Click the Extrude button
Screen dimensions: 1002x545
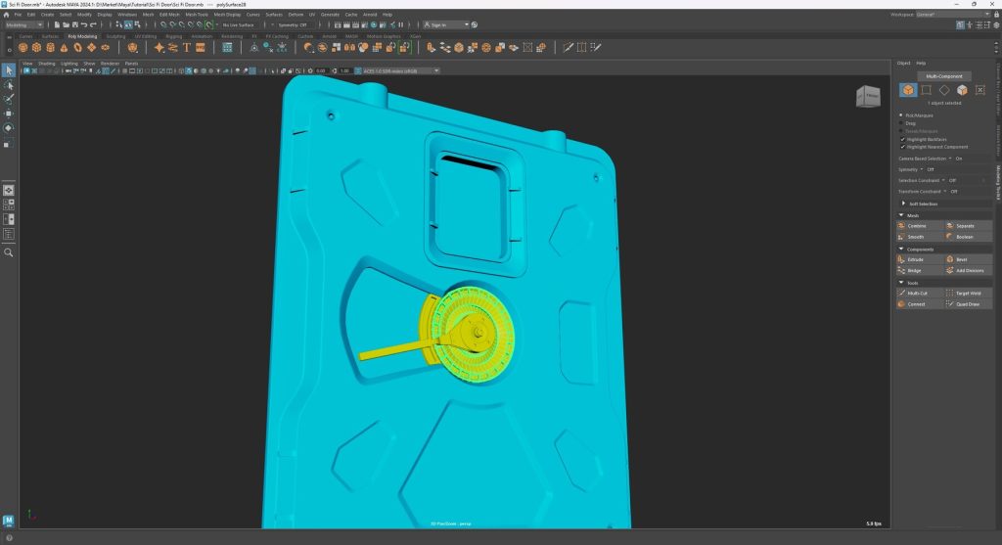(920, 259)
